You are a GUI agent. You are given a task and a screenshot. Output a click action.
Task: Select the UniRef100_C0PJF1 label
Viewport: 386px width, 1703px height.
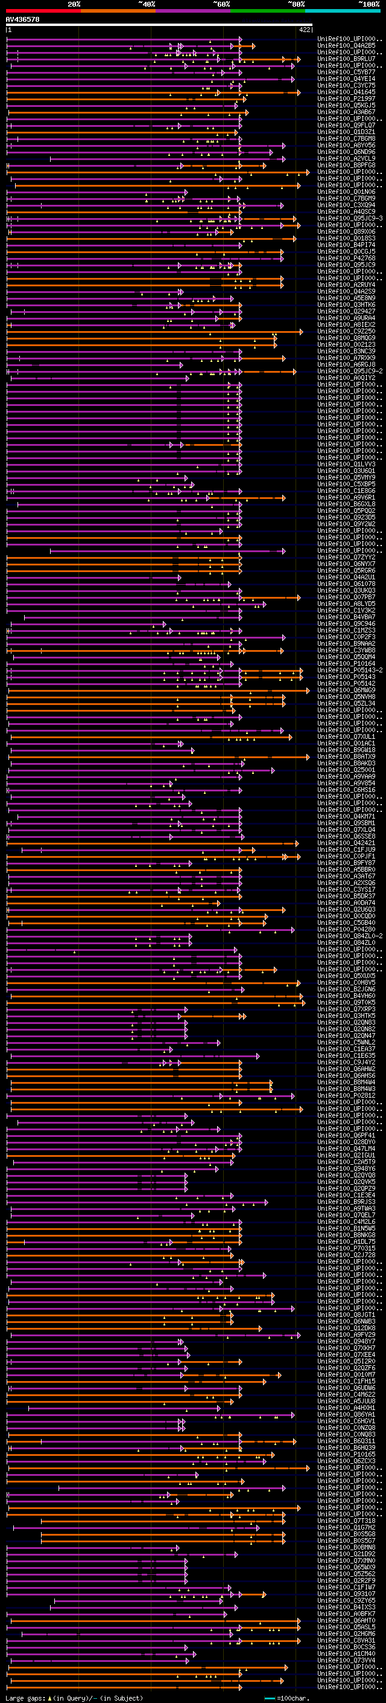pyautogui.click(x=346, y=856)
